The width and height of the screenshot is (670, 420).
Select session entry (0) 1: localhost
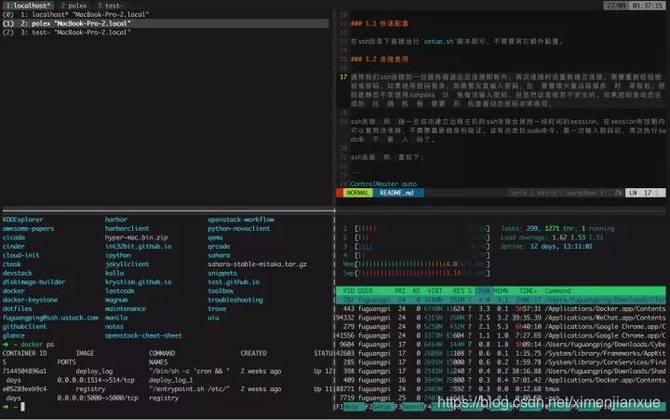(75, 15)
